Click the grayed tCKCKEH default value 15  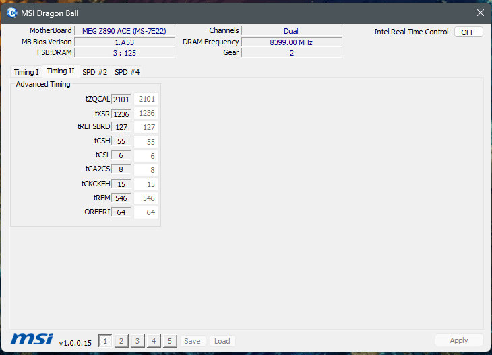click(146, 184)
